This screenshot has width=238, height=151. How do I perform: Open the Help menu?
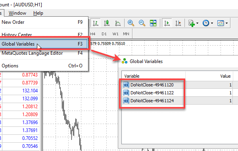tap(38, 13)
